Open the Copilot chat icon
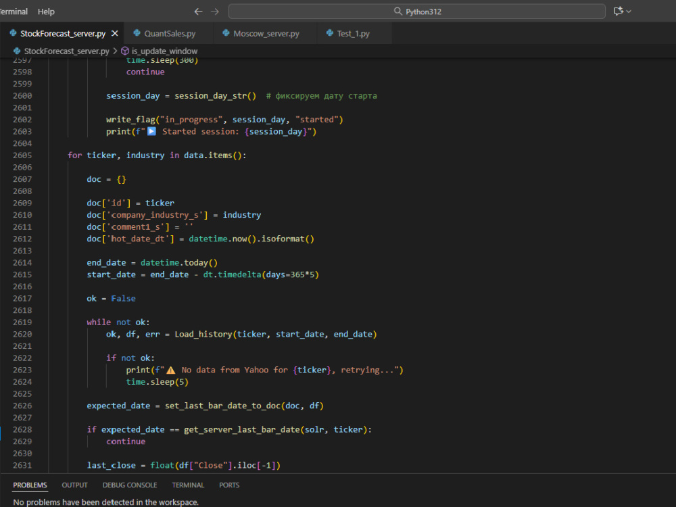676x507 pixels. coord(619,11)
